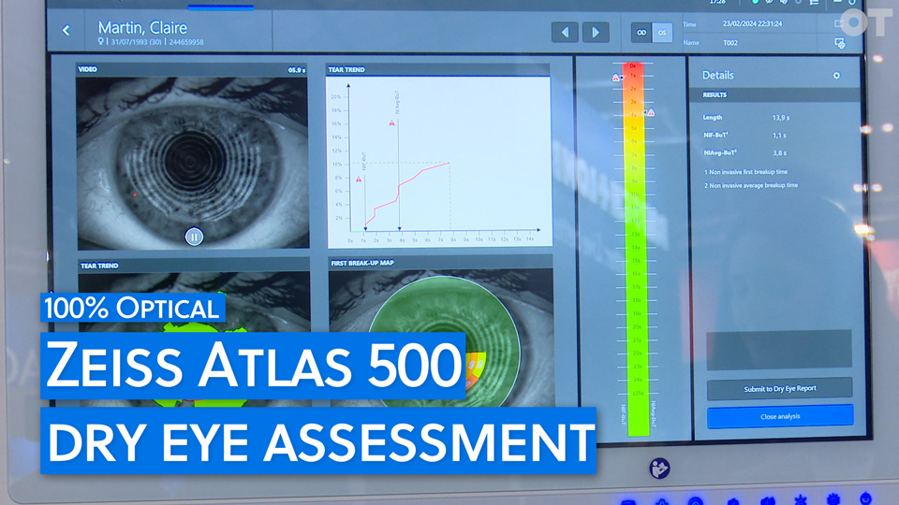899x505 pixels.
Task: Select footnote Non invasive first breakup time
Action: tap(748, 172)
